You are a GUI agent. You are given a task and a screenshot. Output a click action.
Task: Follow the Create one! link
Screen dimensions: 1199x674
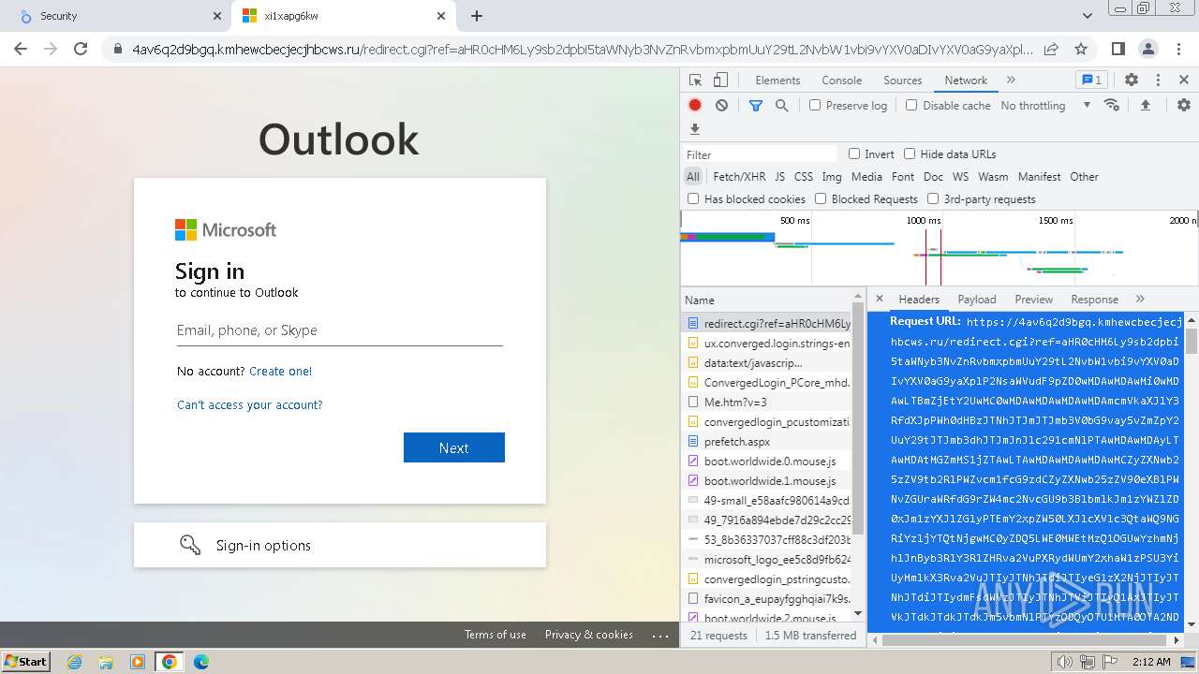coord(280,371)
